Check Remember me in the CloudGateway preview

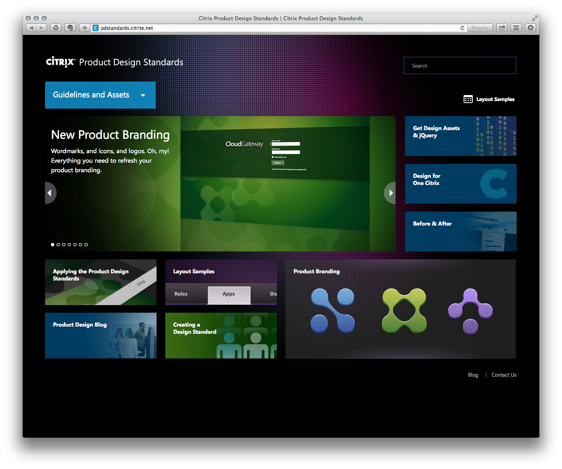coord(272,157)
